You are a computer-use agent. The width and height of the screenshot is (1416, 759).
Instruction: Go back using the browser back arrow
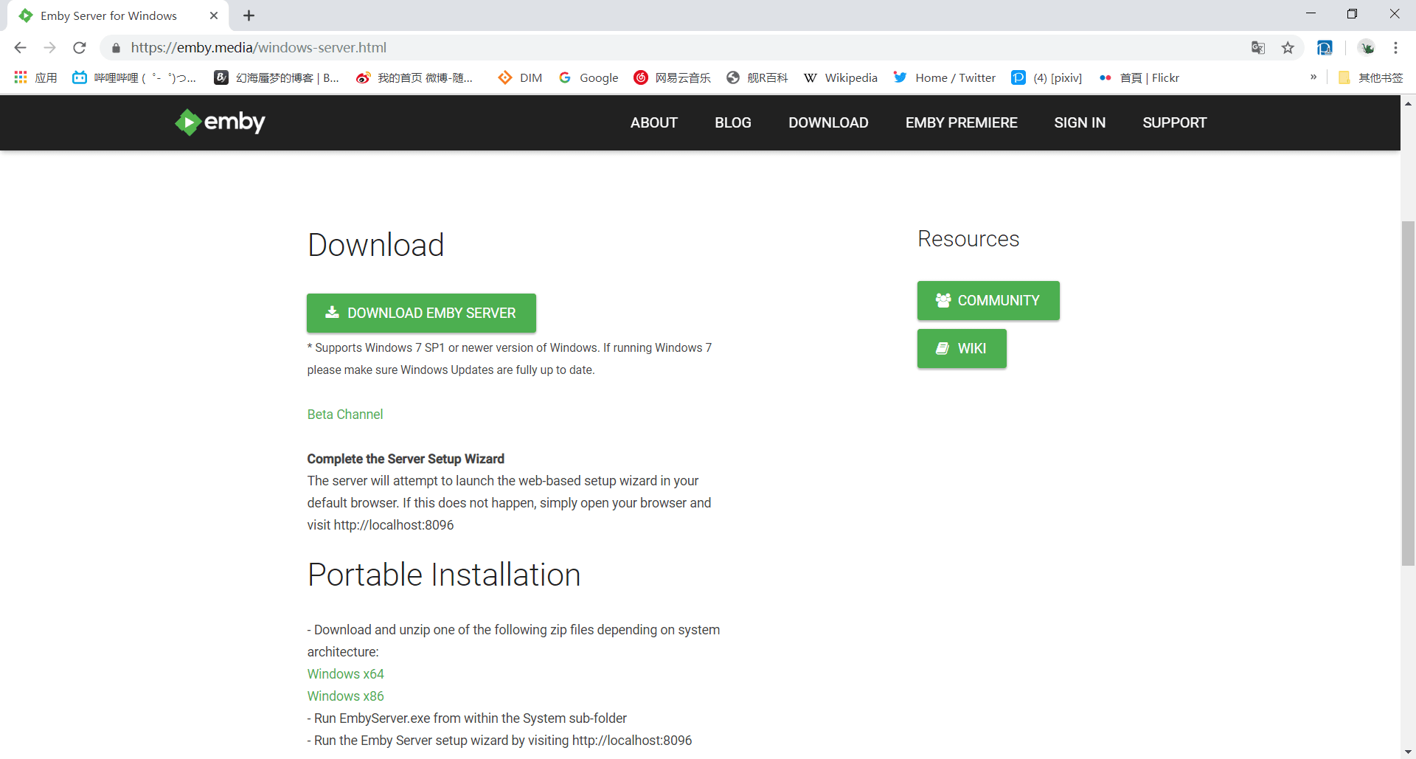pyautogui.click(x=20, y=48)
